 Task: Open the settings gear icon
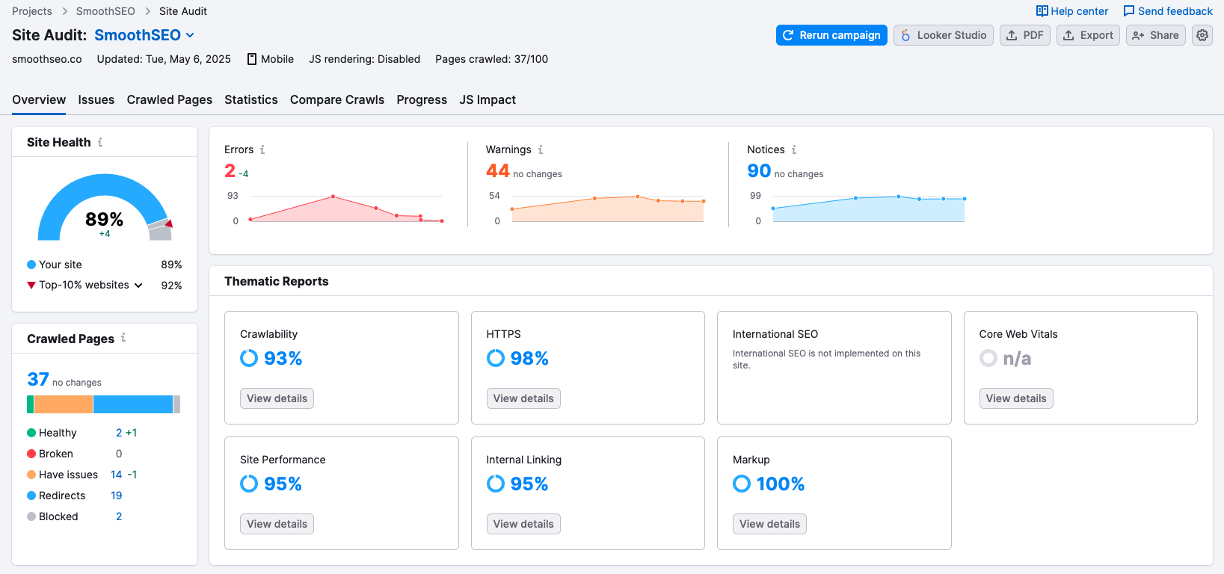click(1202, 35)
